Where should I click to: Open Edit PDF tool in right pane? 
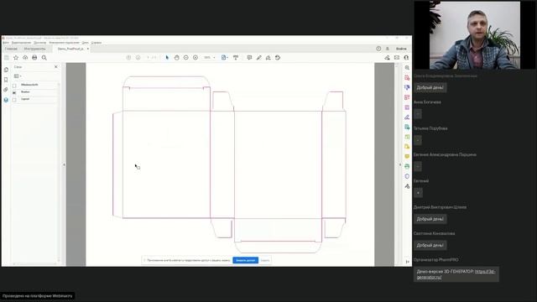pos(407,97)
